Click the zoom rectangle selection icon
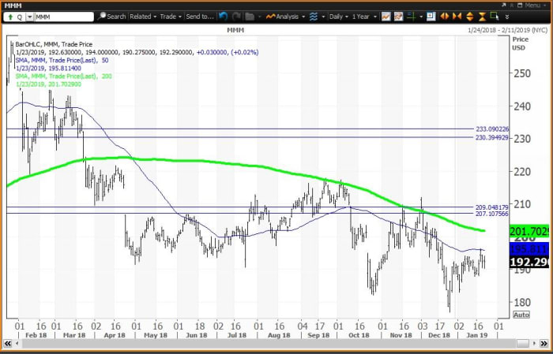This screenshot has height=354, width=553. [495, 16]
